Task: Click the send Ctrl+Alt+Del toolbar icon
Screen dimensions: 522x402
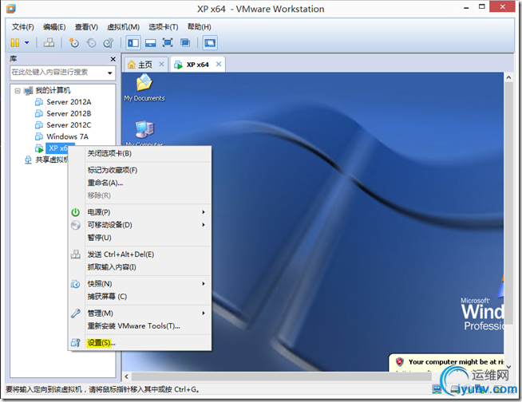Action: pyautogui.click(x=49, y=42)
